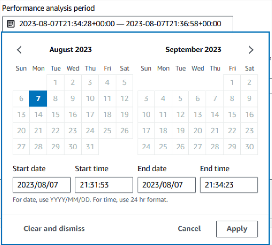Navigate to previous month with left chevron

[19, 50]
